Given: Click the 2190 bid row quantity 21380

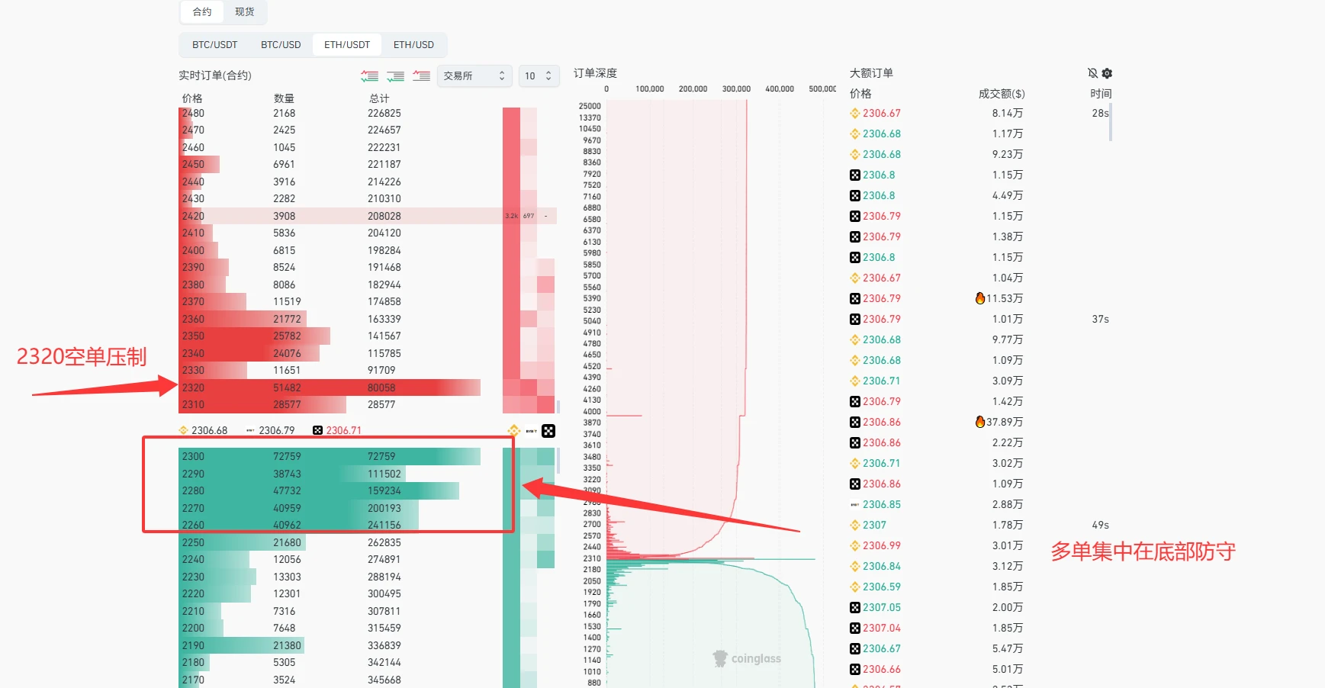Looking at the screenshot, I should 287,645.
